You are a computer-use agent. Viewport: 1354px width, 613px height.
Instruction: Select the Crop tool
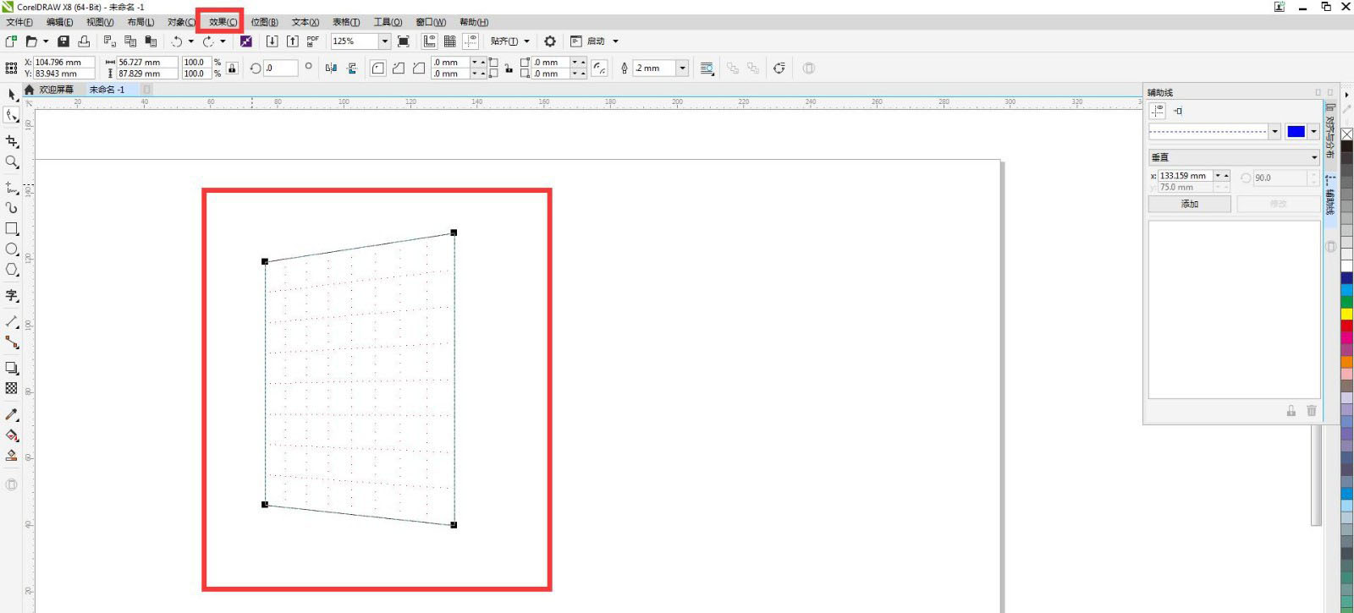(12, 141)
